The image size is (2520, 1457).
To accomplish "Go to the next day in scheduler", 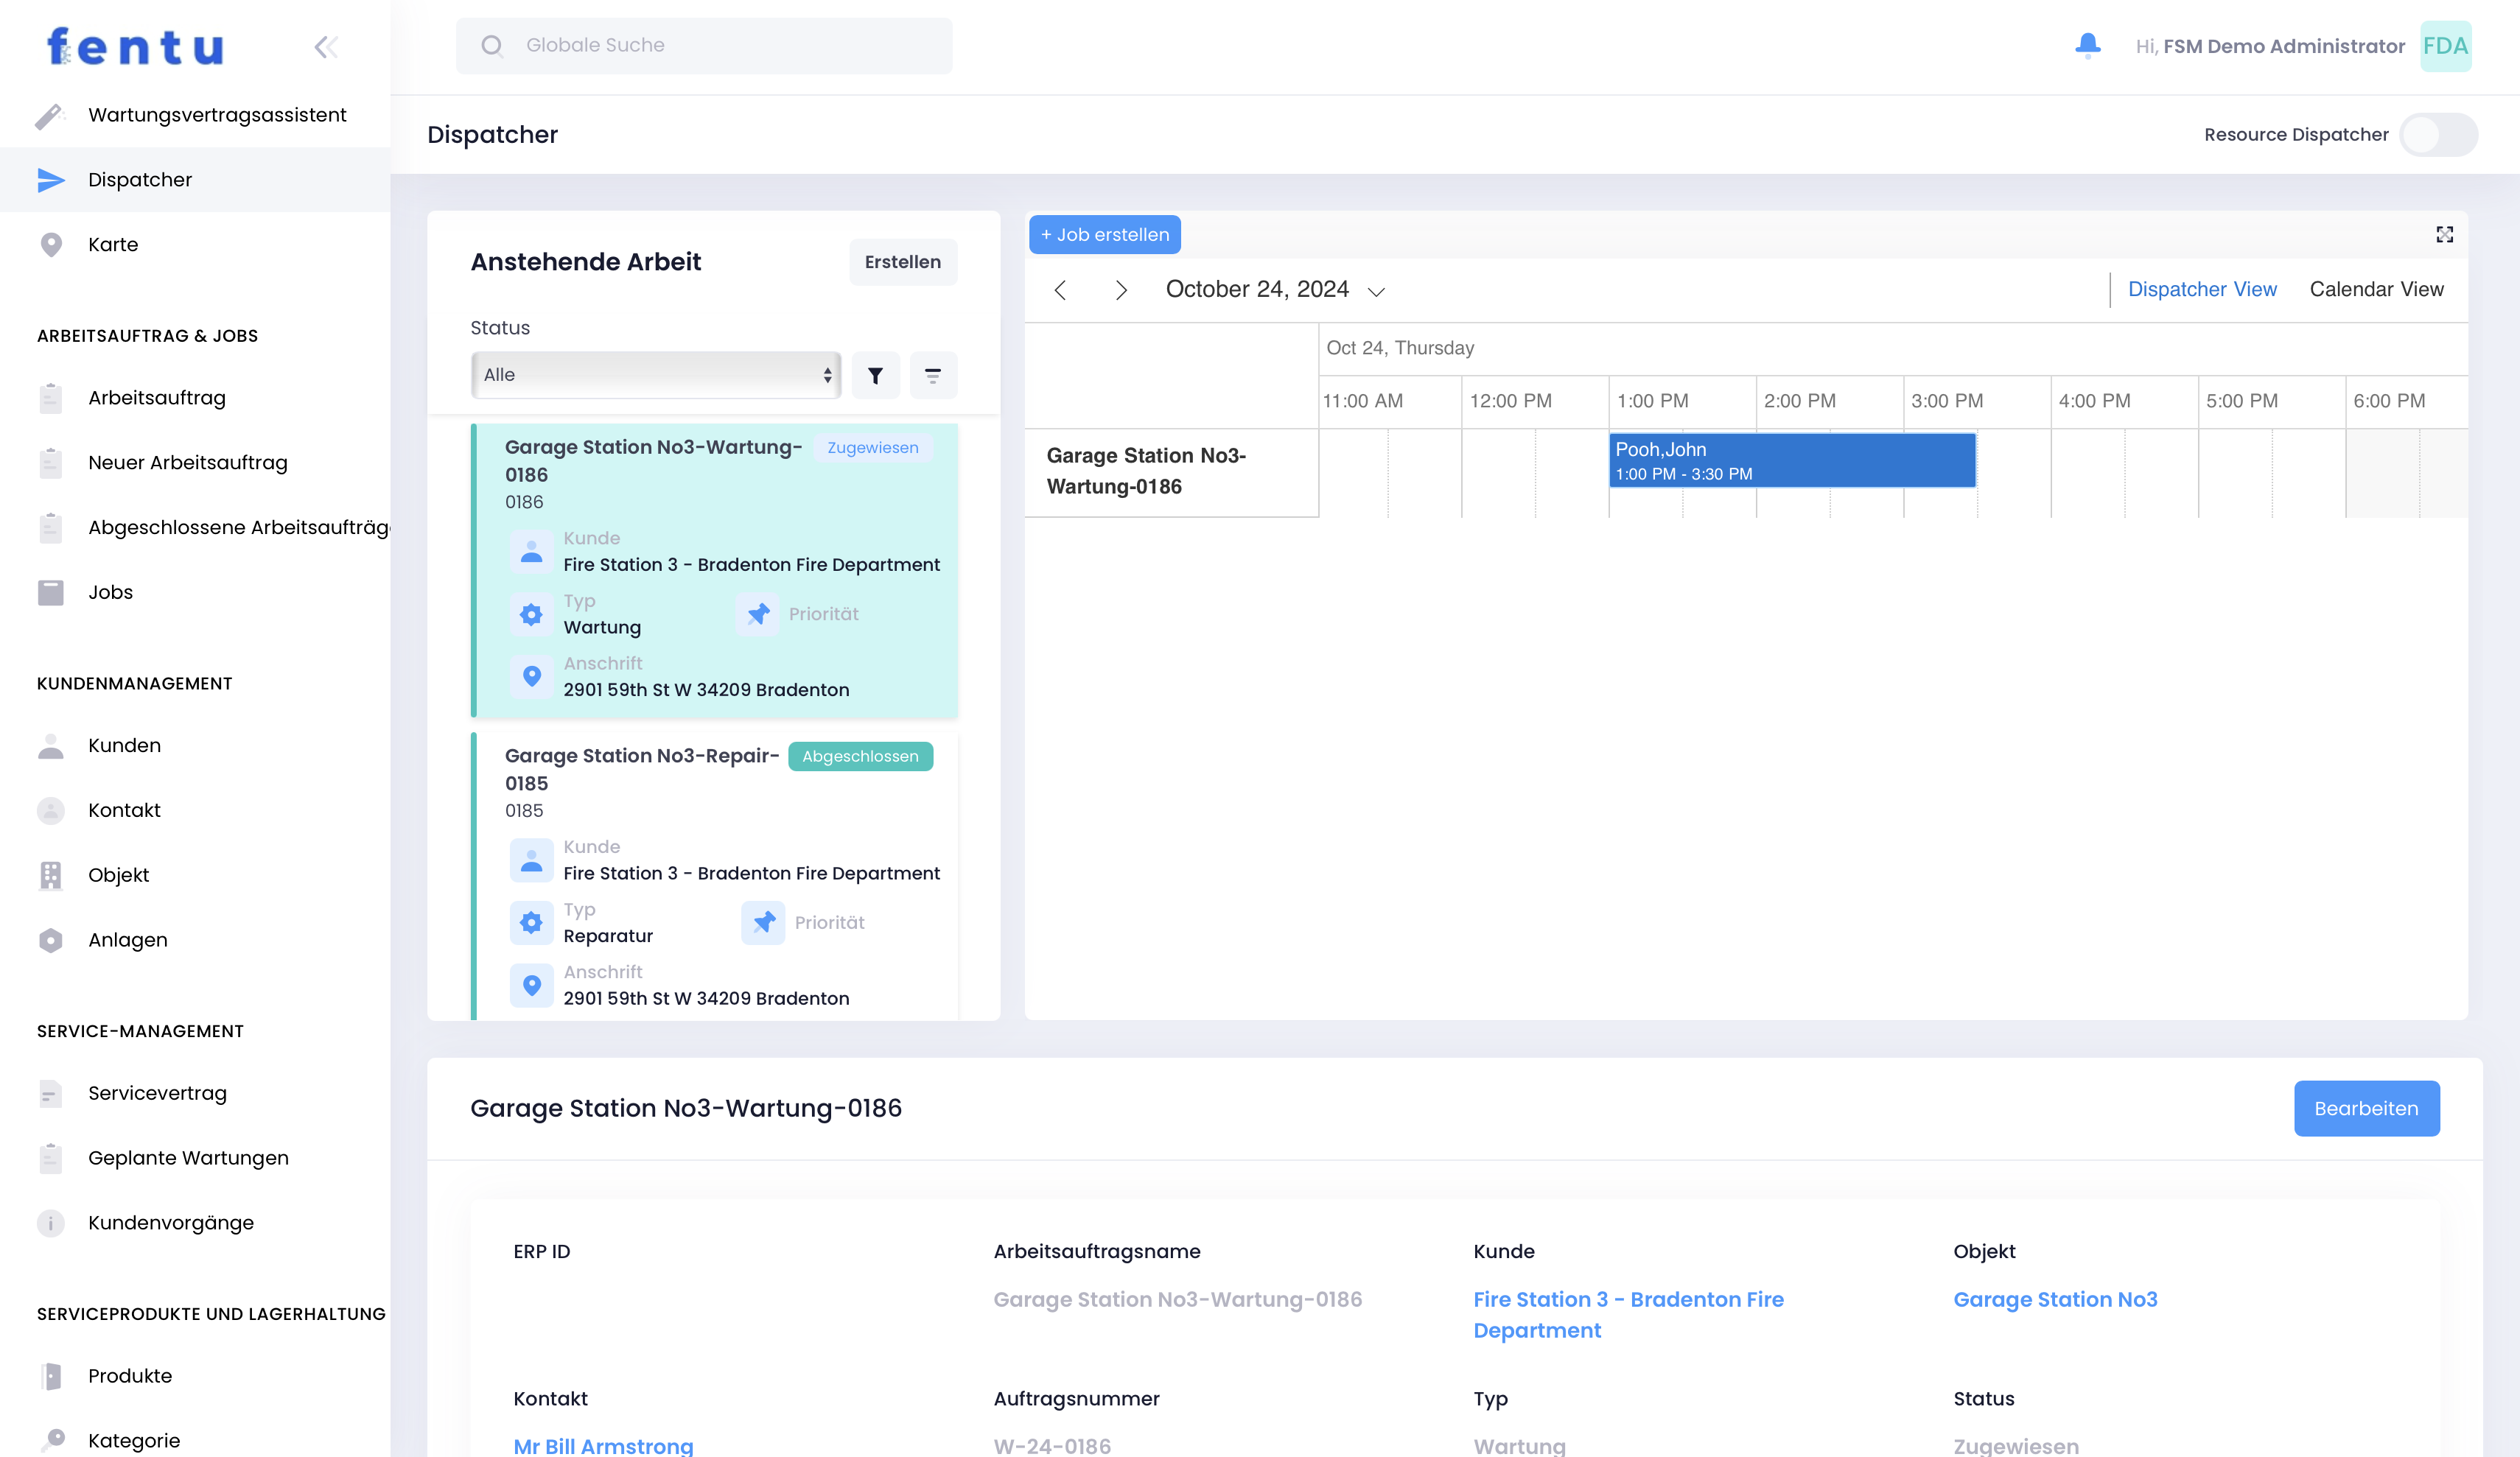I will coord(1121,290).
